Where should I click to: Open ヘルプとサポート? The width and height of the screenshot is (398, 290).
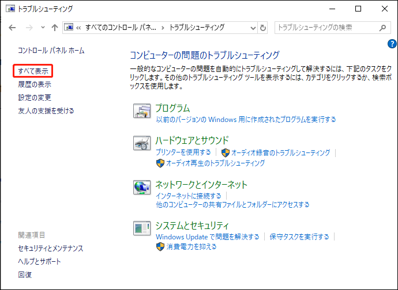click(39, 261)
